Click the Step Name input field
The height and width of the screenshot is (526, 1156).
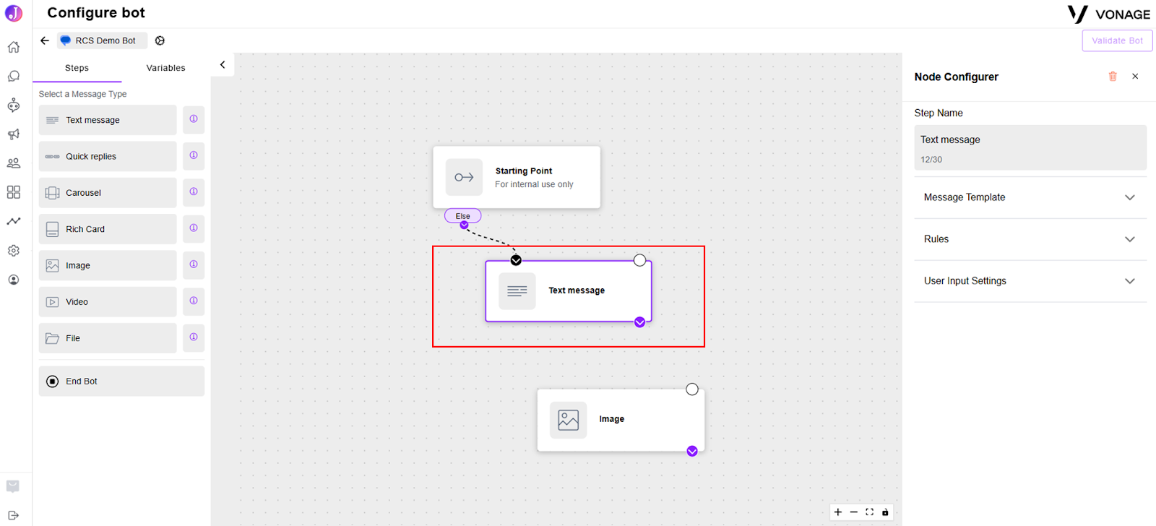coord(1030,147)
